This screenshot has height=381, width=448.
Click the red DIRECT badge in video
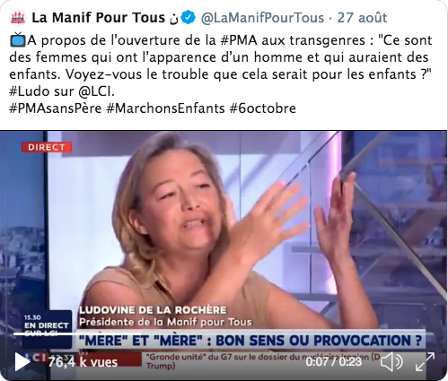(x=47, y=147)
